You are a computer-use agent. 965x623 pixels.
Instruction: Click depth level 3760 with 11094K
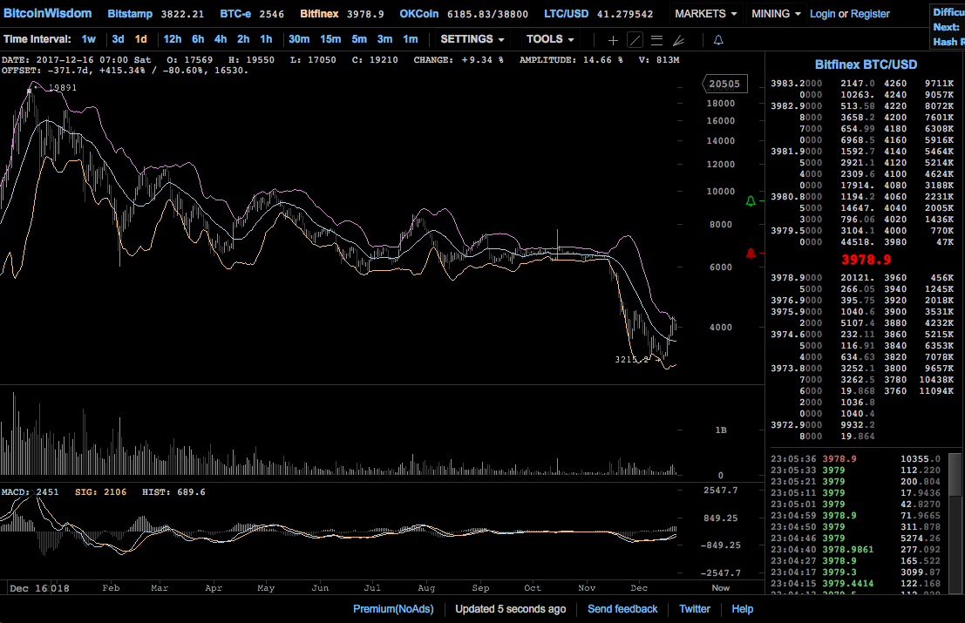tap(919, 390)
